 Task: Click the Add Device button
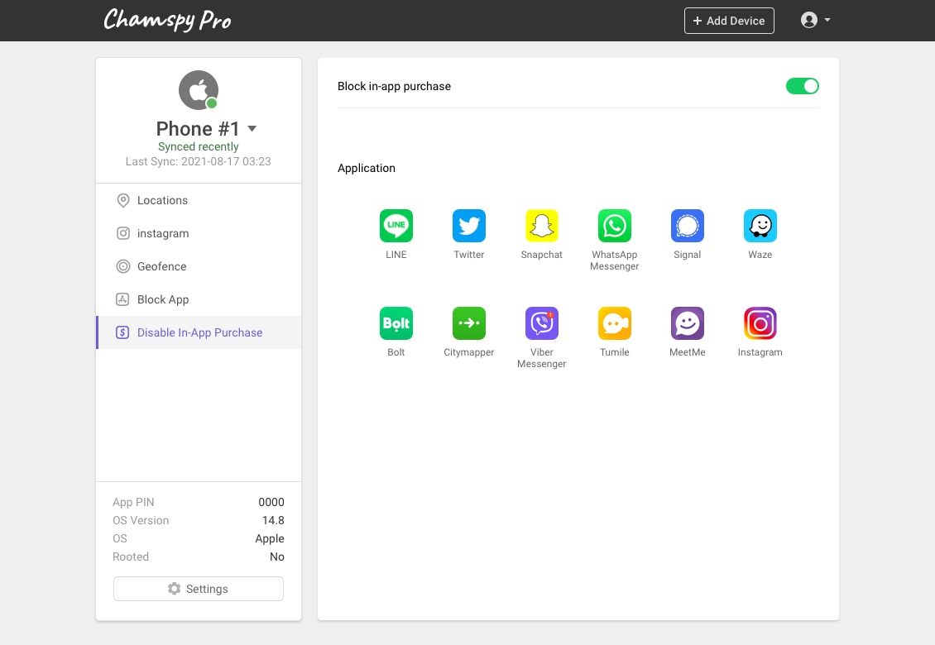pos(729,21)
